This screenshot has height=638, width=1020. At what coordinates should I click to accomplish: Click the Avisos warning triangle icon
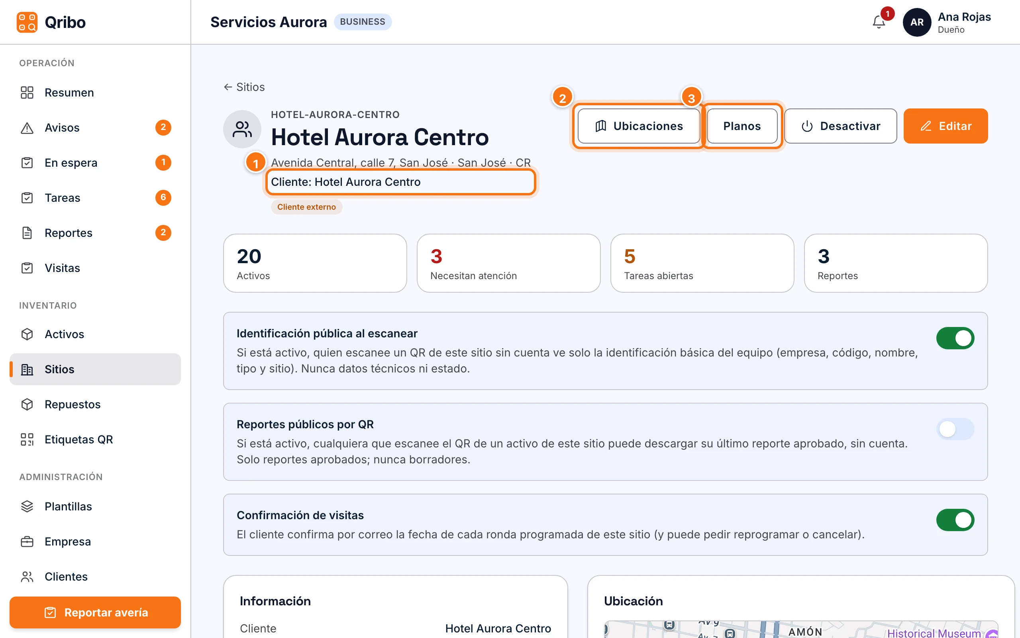(x=27, y=128)
